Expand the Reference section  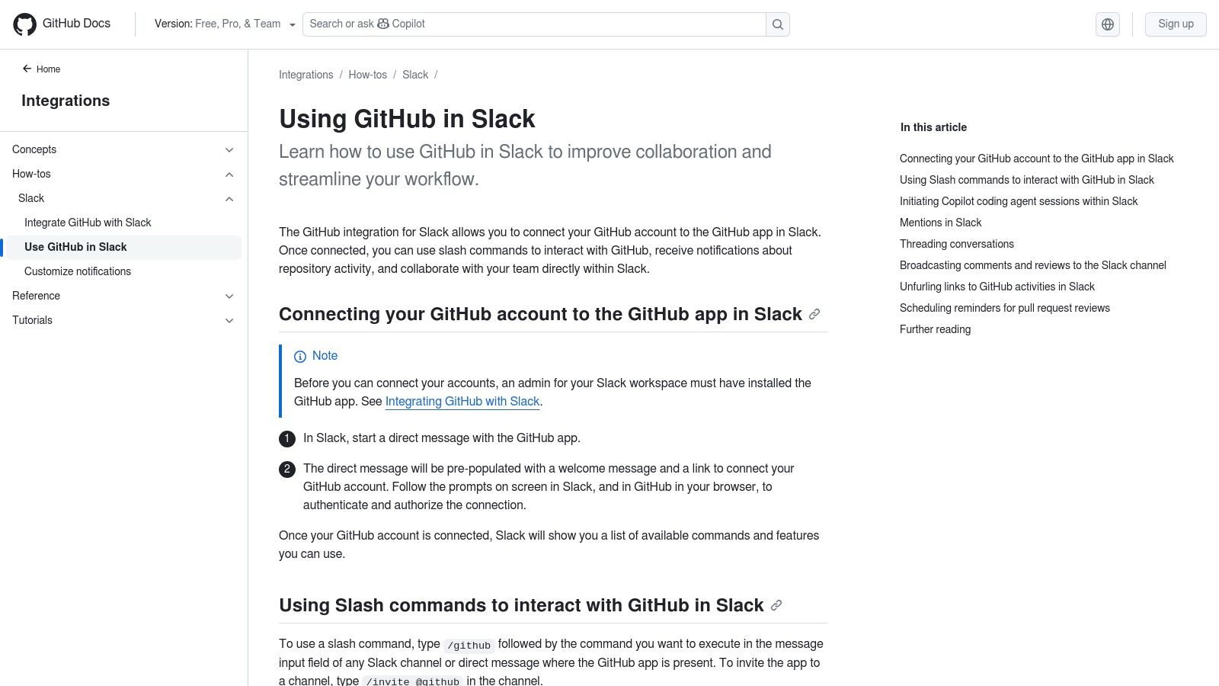[x=229, y=296]
